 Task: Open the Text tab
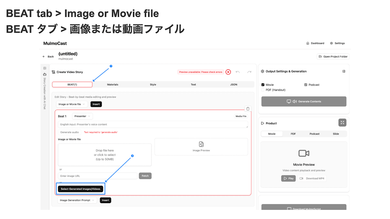click(x=193, y=85)
